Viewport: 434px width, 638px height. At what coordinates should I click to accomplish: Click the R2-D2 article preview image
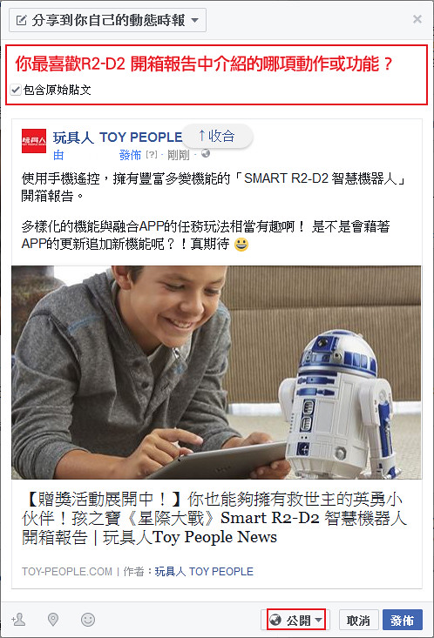[217, 373]
